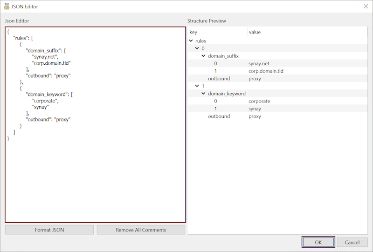
Task: Close the JSON Editor dialog
Action: (365, 7)
